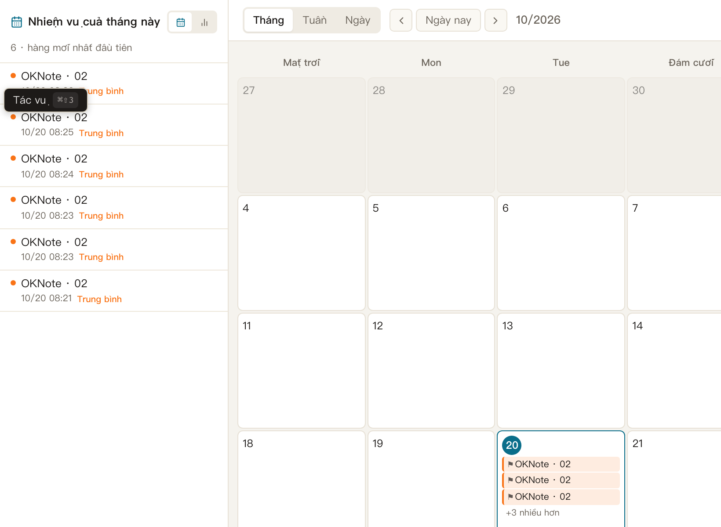Click sort label hàng mới nhất đầu tiên
Viewport: 721px width, 527px height.
(80, 47)
